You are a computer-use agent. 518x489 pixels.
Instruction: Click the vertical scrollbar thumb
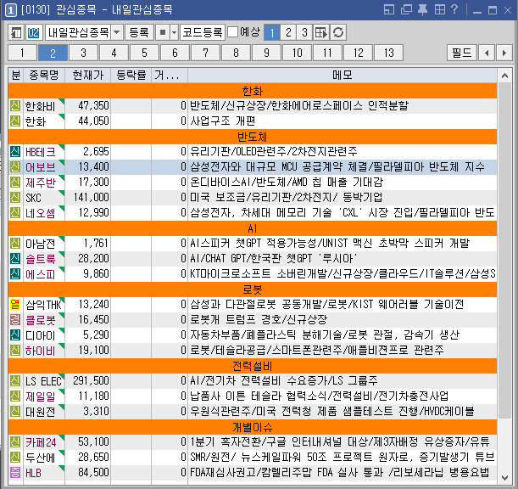504,250
